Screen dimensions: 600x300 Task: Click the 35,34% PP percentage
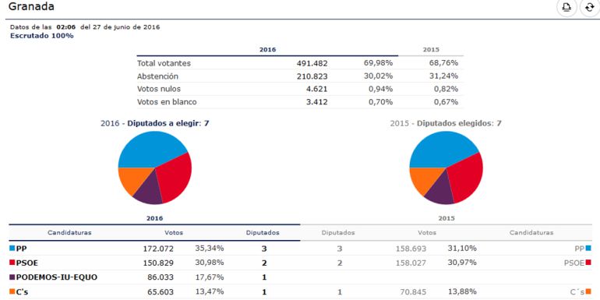(210, 249)
